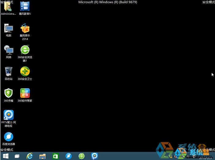Open 360软件管家 desktop shortcut
Screen dimensions: 215x160
click(x=25, y=95)
